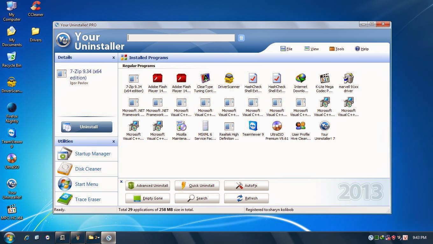Select the Mozilla Maintenance Service icon

(181, 126)
